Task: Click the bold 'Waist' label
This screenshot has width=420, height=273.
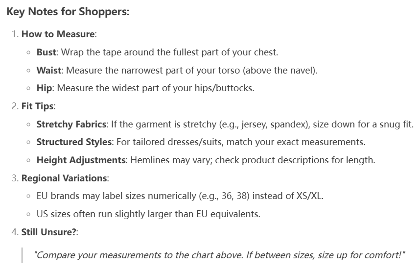Action: click(x=49, y=70)
